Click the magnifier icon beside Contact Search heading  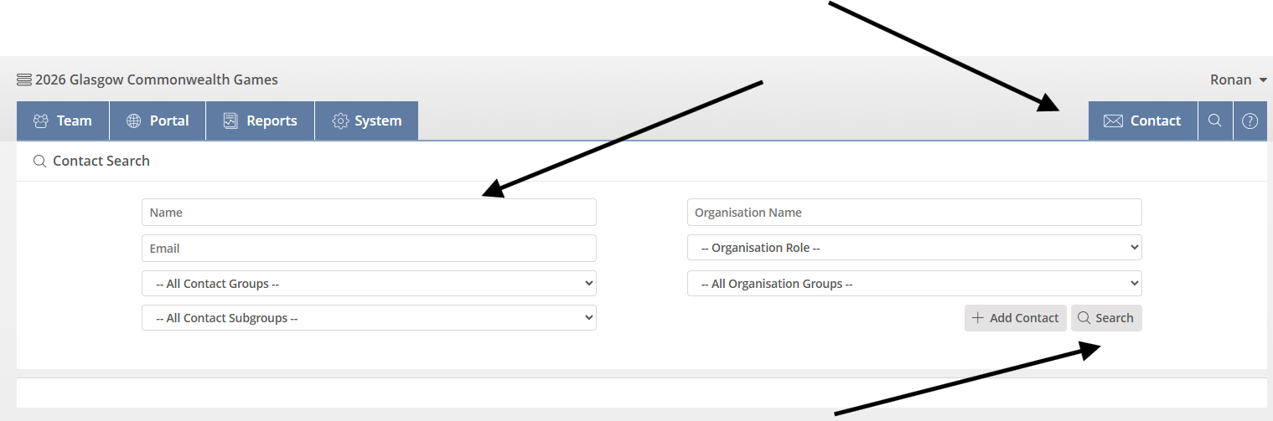(x=39, y=161)
